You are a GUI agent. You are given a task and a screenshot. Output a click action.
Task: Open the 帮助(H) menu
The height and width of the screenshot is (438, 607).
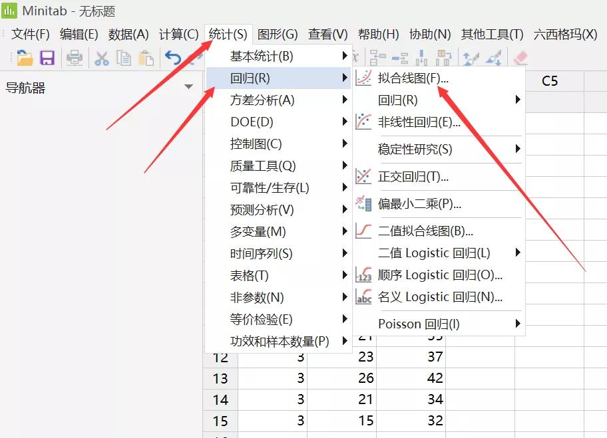coord(378,35)
